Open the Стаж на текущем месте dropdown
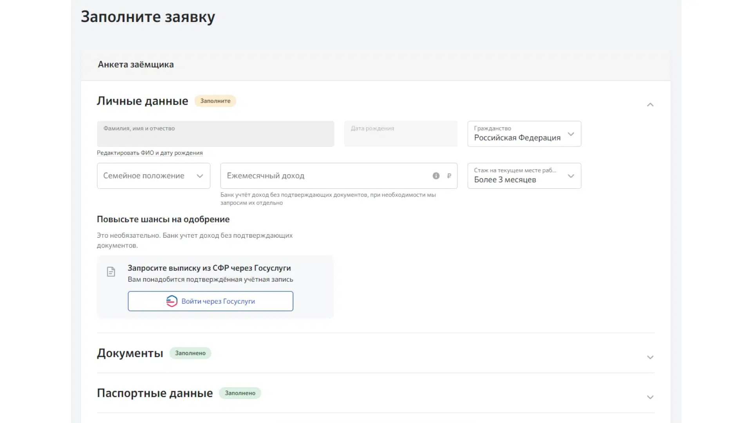 524,176
